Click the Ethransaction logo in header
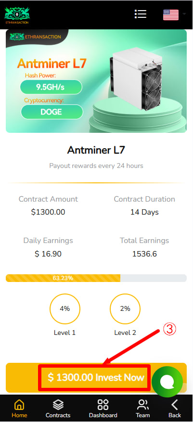The height and width of the screenshot is (422, 193). click(x=17, y=15)
